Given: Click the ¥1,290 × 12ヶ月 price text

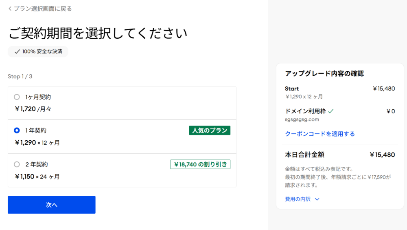Looking at the screenshot, I should (x=37, y=143).
